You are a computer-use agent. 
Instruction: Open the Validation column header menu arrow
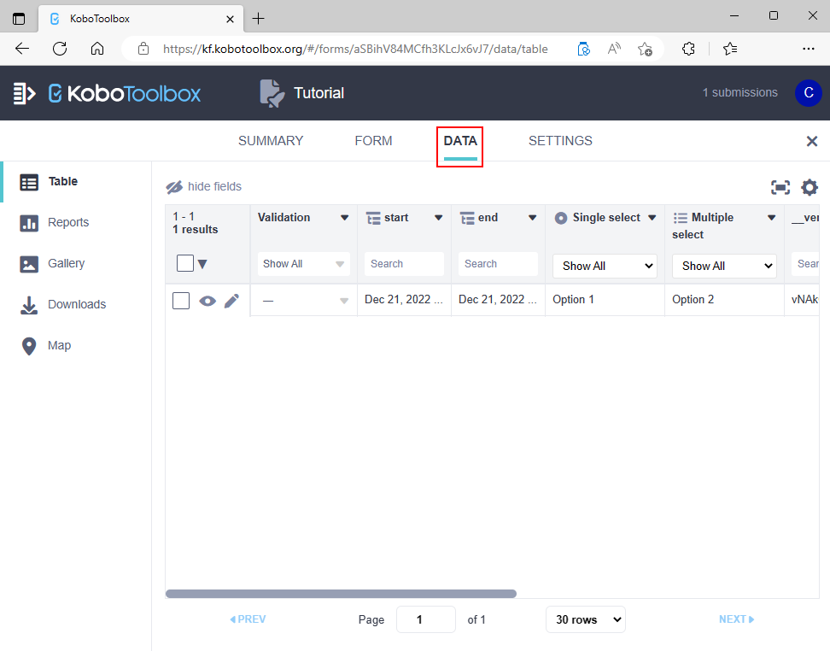point(344,218)
